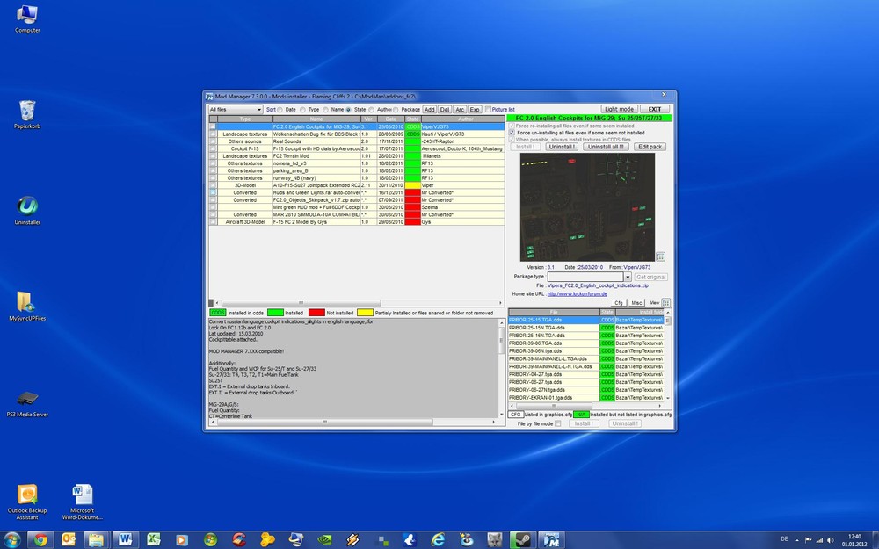Open the Papierkorb recycle bin icon
The height and width of the screenshot is (549, 879).
(26, 112)
